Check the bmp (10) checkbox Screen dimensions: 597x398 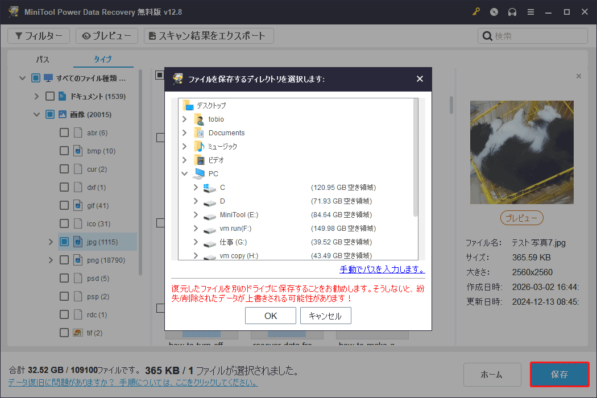[x=64, y=151]
